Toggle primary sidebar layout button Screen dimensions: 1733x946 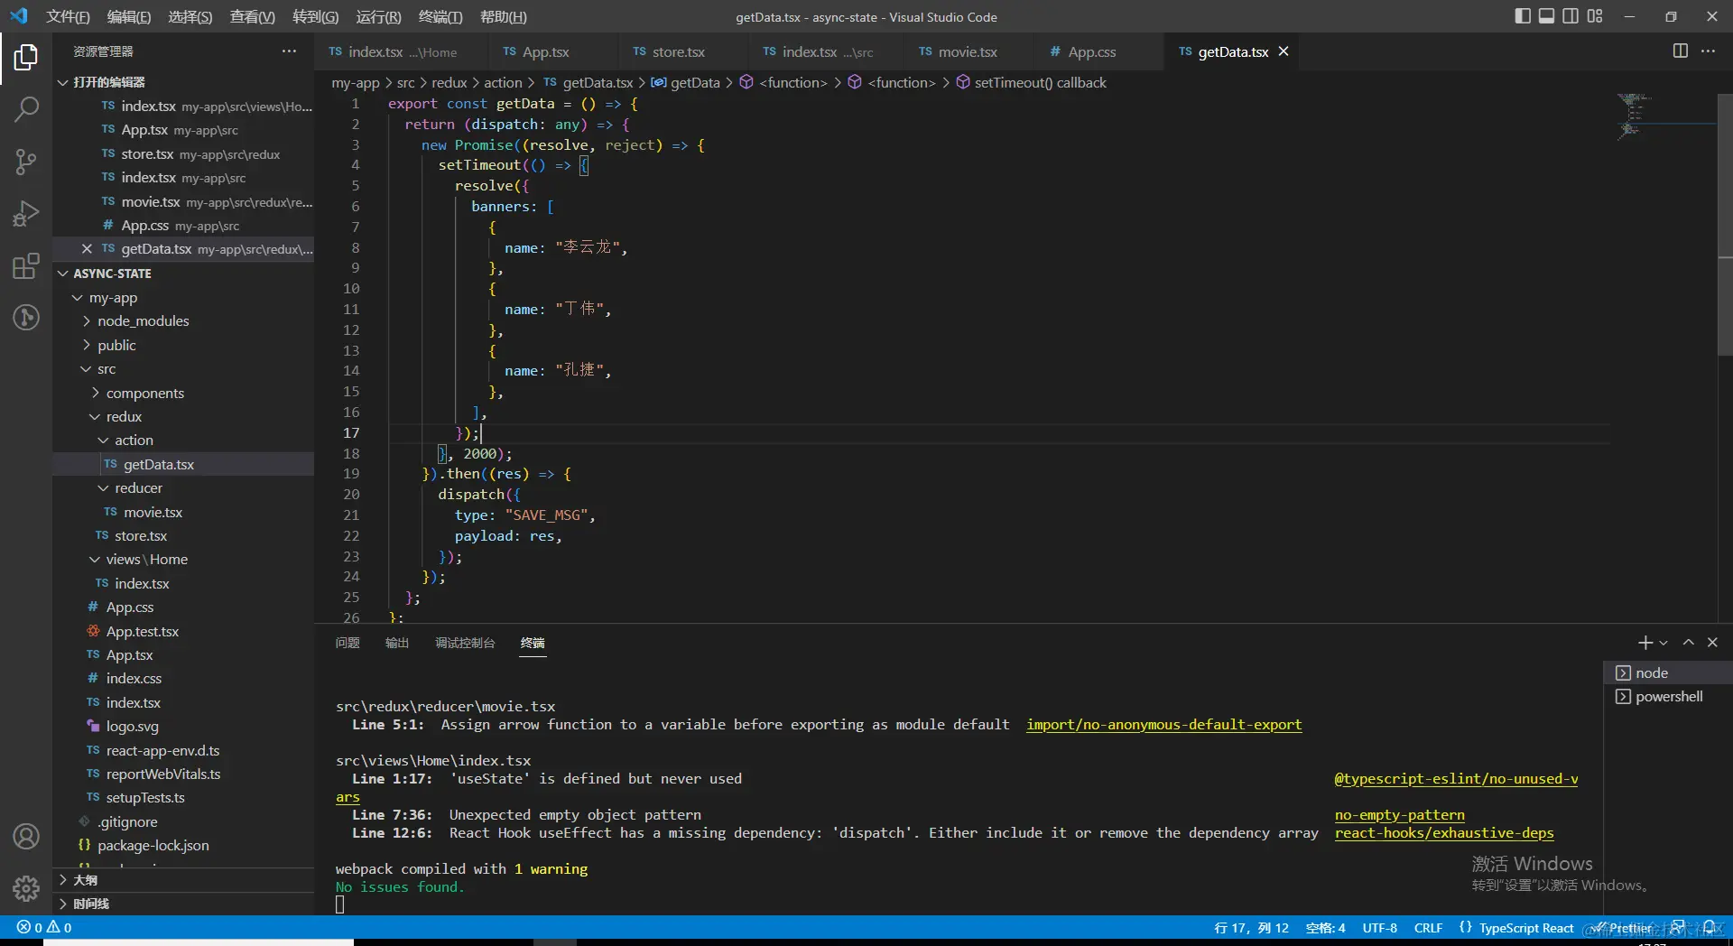(x=1523, y=16)
